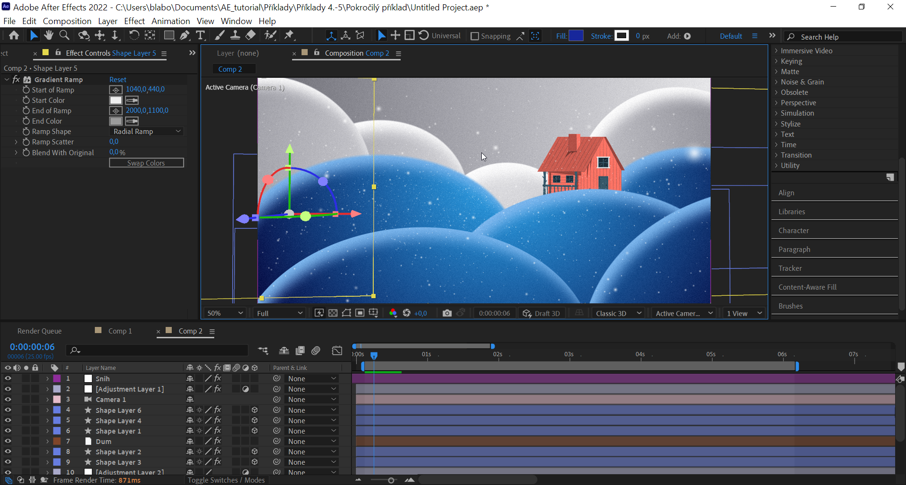Open the Start Color swatch
The image size is (906, 485).
click(116, 100)
